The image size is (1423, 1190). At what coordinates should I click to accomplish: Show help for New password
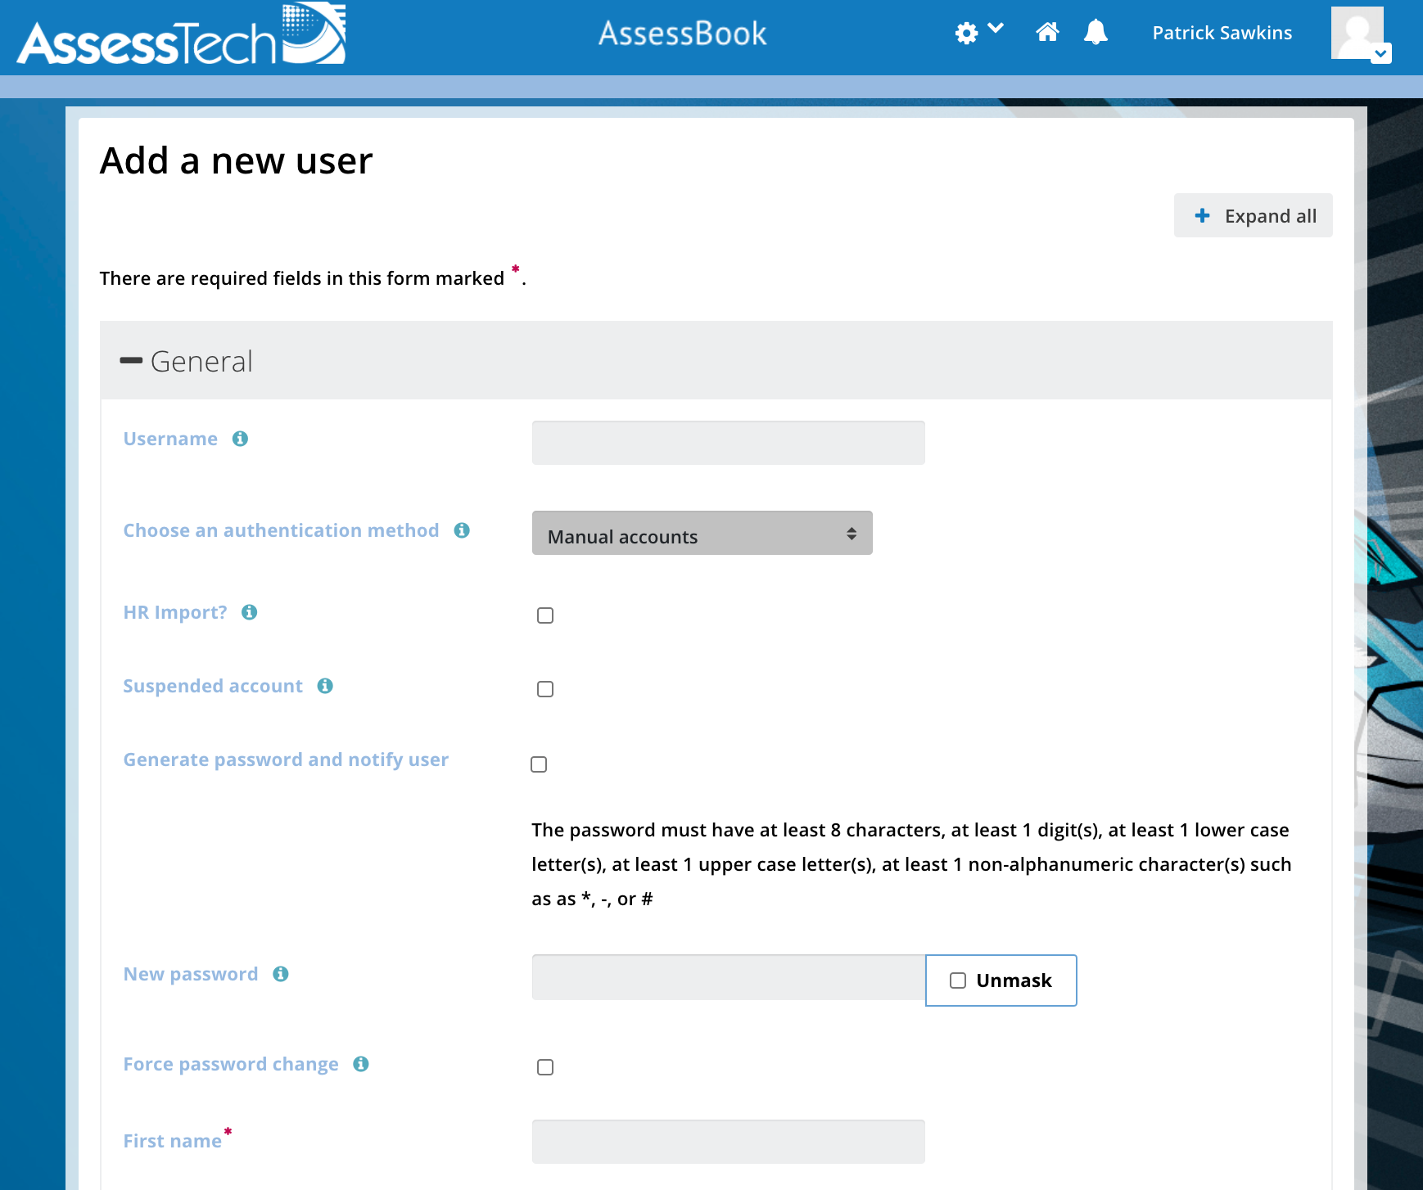[x=281, y=974]
